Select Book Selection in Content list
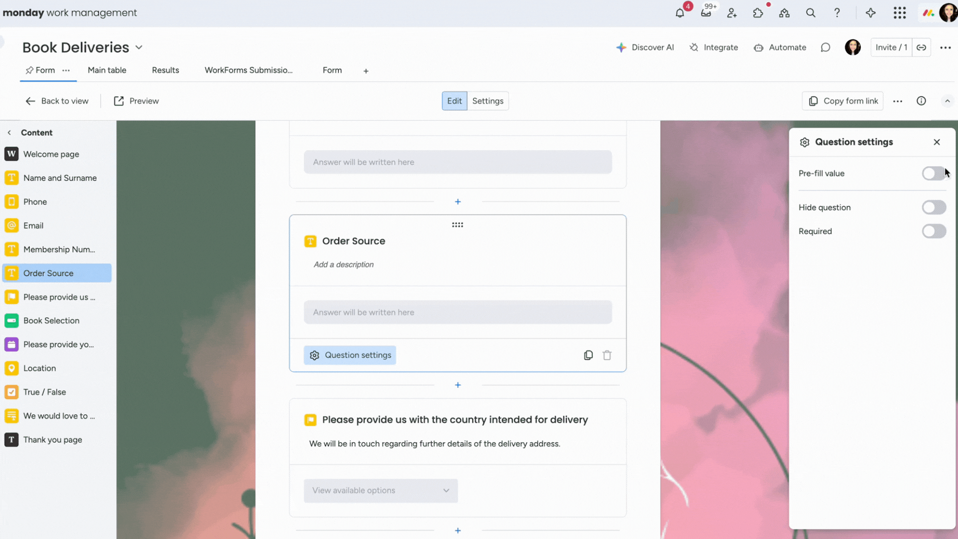 coord(57,321)
